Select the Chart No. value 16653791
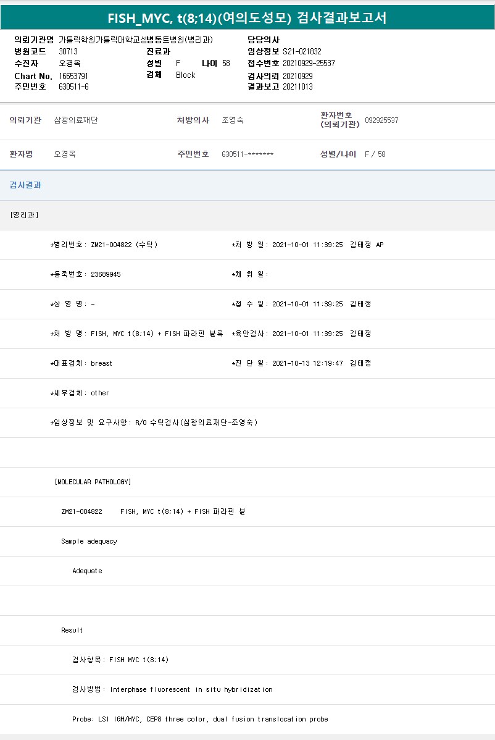 pyautogui.click(x=73, y=75)
